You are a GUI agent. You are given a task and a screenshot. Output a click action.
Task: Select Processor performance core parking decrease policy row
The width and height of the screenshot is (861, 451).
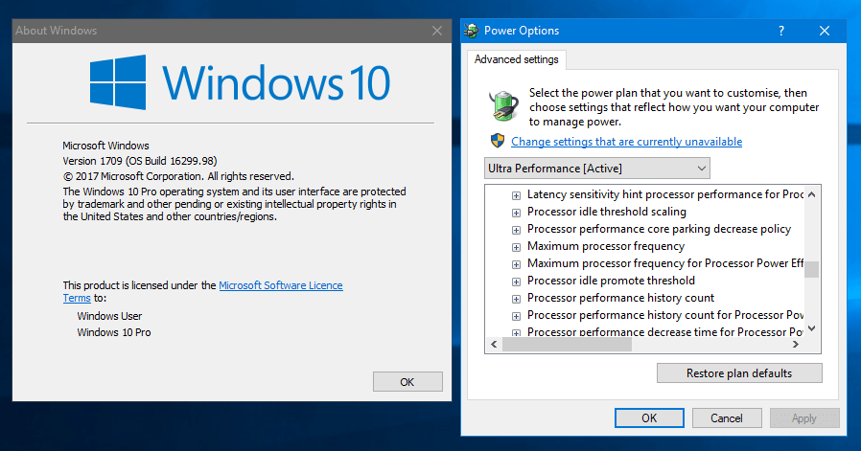659,229
